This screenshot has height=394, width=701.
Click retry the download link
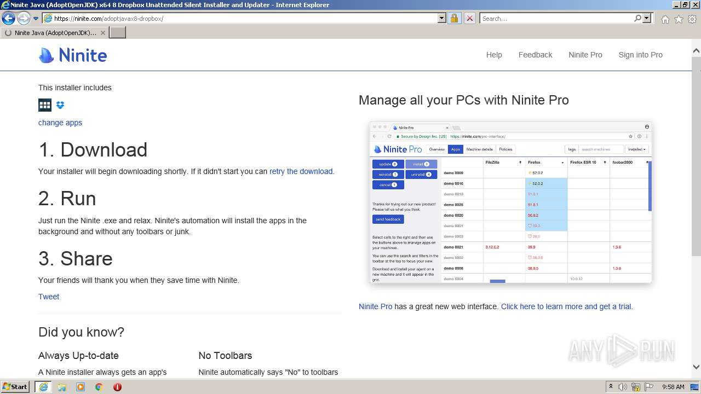tap(301, 171)
